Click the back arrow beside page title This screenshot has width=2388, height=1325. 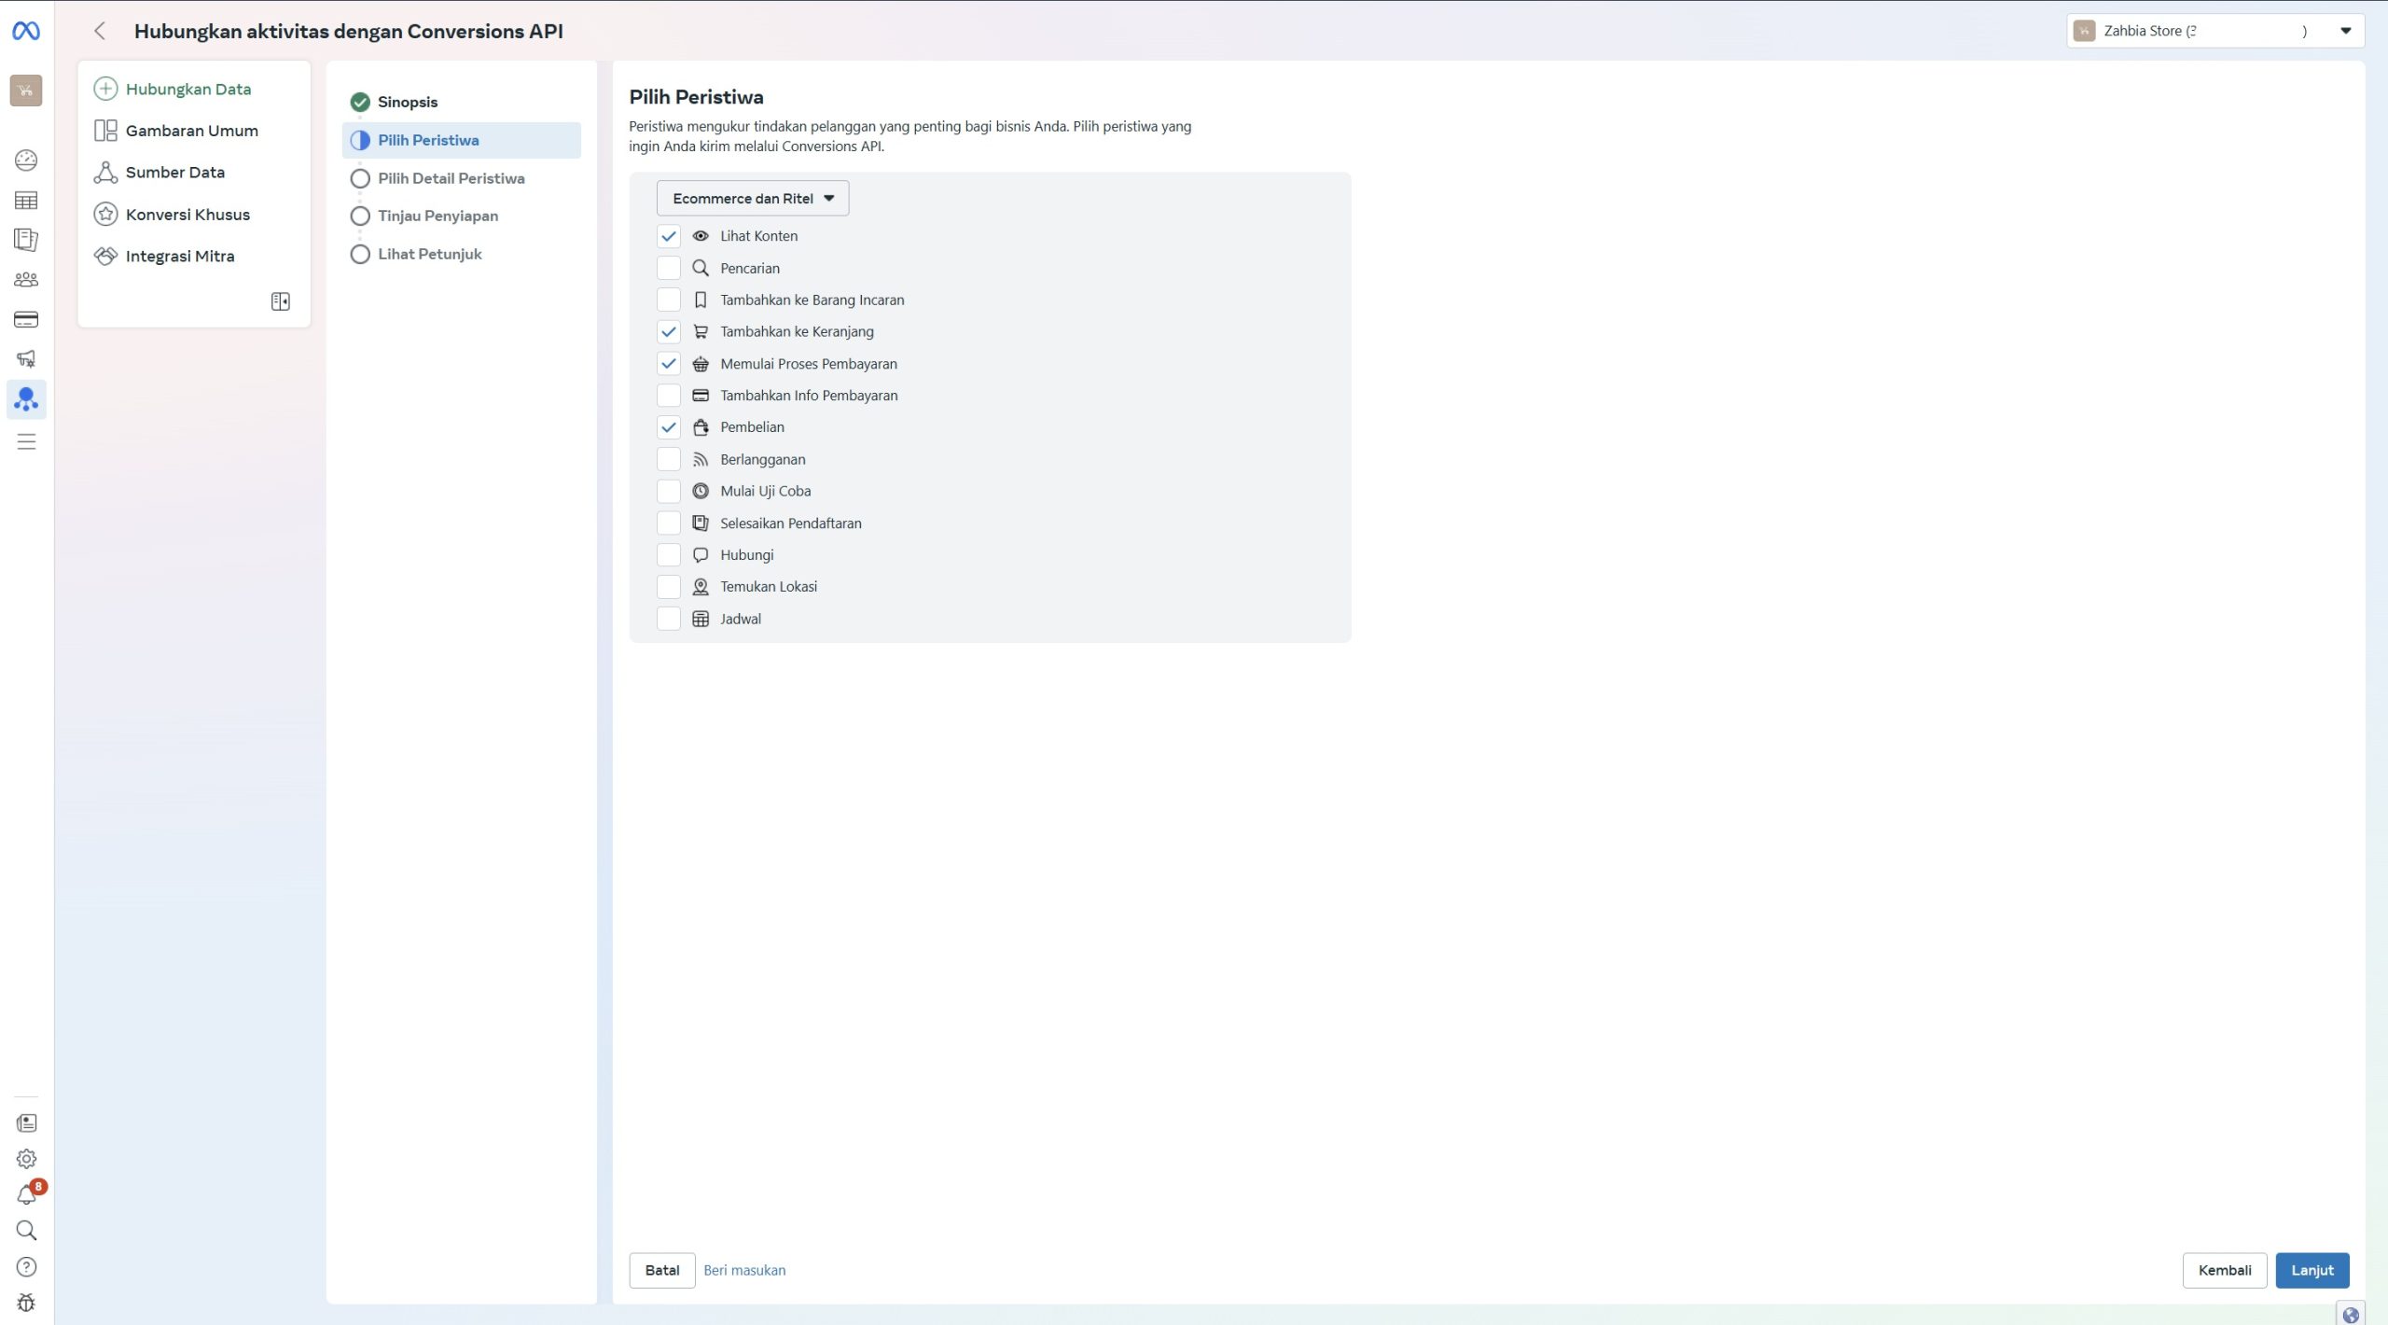(x=100, y=31)
